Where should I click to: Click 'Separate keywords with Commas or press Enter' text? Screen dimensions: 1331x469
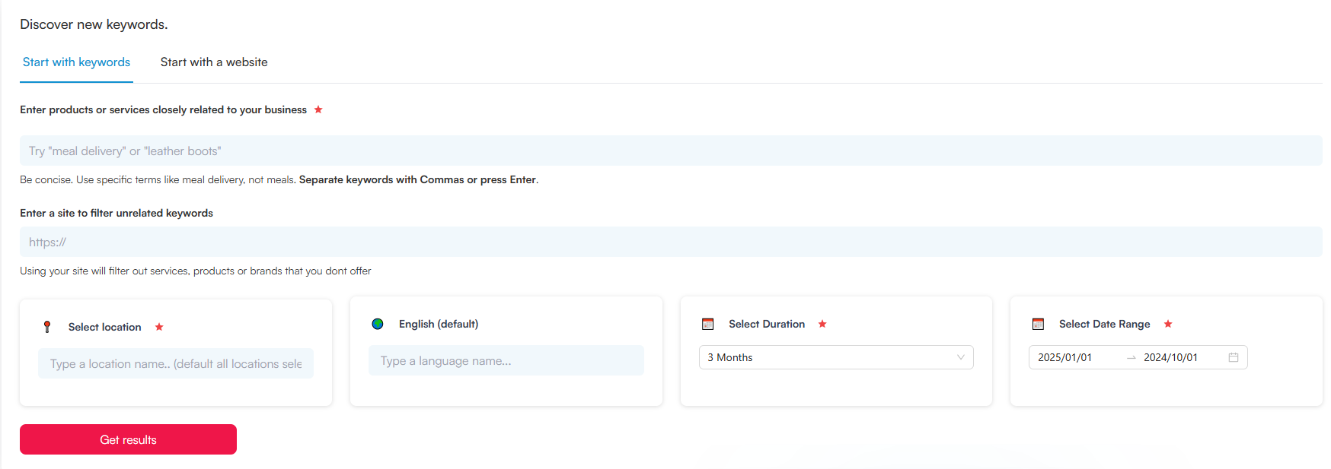point(418,179)
